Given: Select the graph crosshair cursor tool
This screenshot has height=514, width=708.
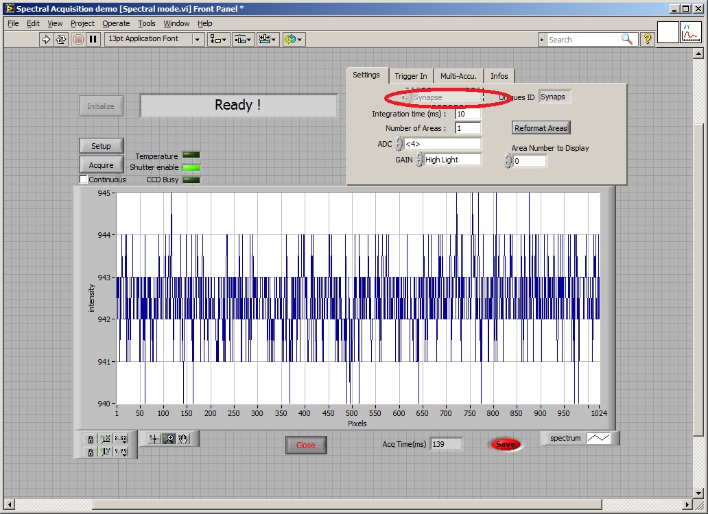Looking at the screenshot, I should 154,439.
